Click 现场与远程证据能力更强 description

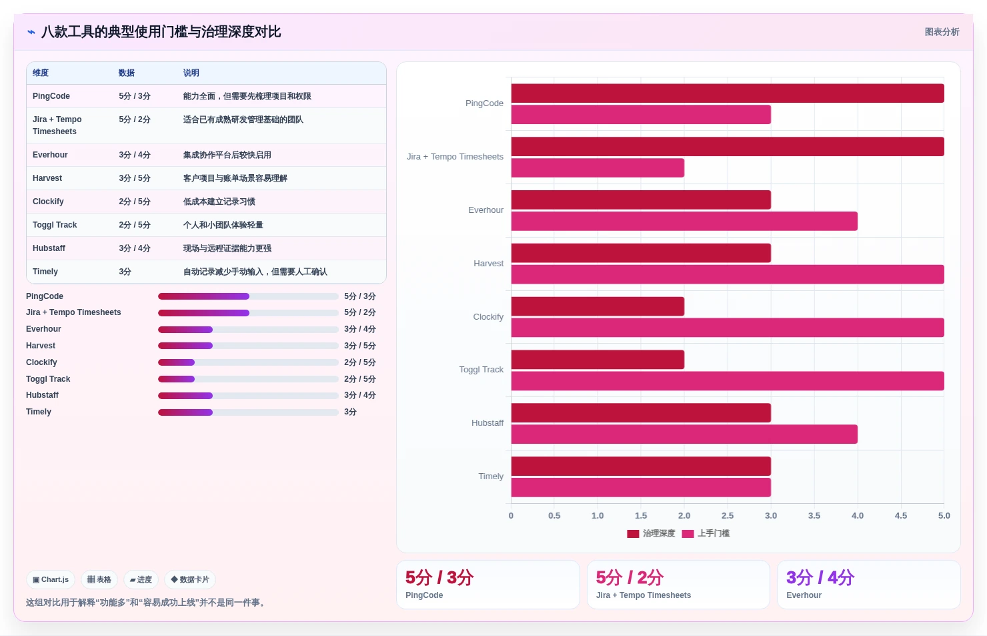click(x=227, y=248)
